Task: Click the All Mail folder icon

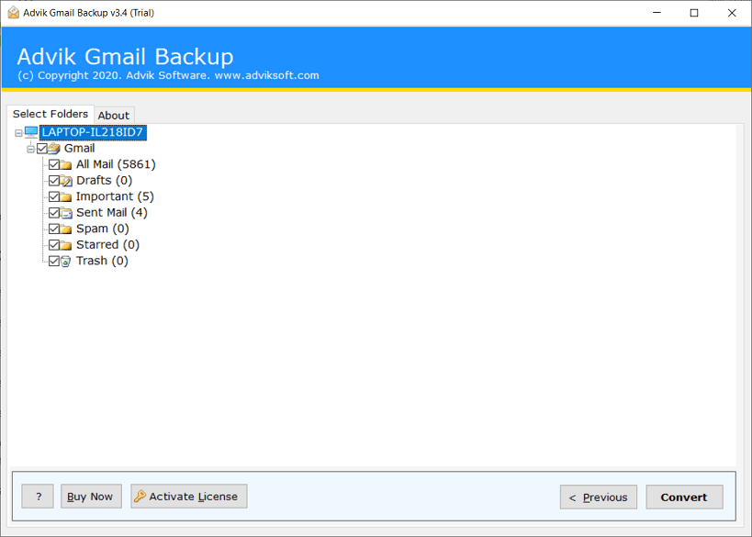Action: [66, 165]
